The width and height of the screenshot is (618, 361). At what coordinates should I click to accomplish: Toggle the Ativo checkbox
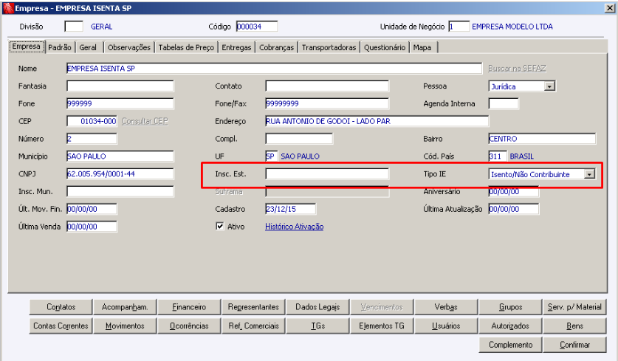pos(219,226)
